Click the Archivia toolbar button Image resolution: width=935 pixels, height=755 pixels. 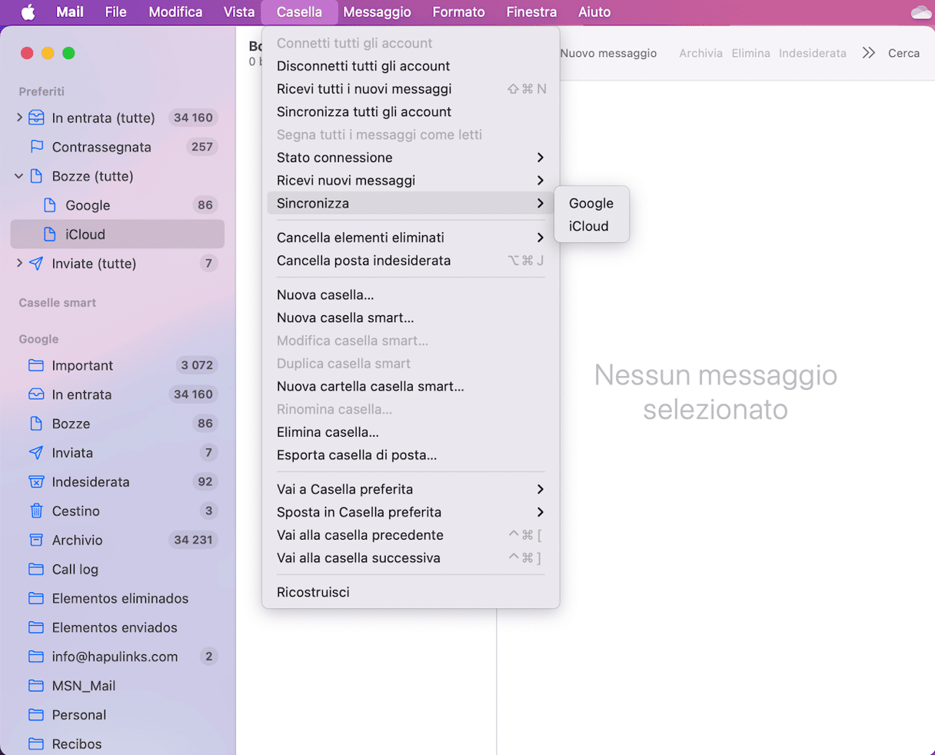(700, 53)
